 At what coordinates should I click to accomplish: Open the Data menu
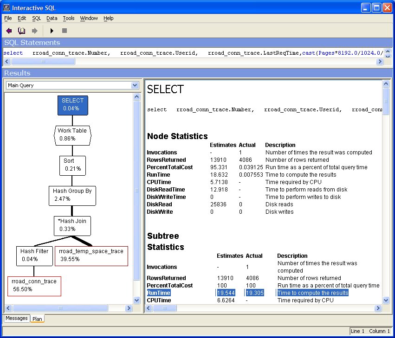pyautogui.click(x=52, y=18)
